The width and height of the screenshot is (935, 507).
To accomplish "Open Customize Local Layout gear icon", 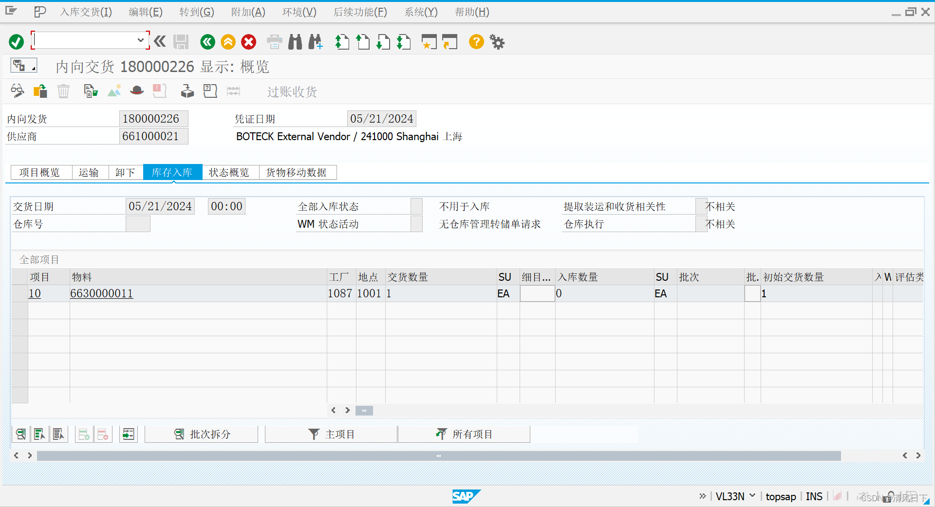I will click(497, 42).
